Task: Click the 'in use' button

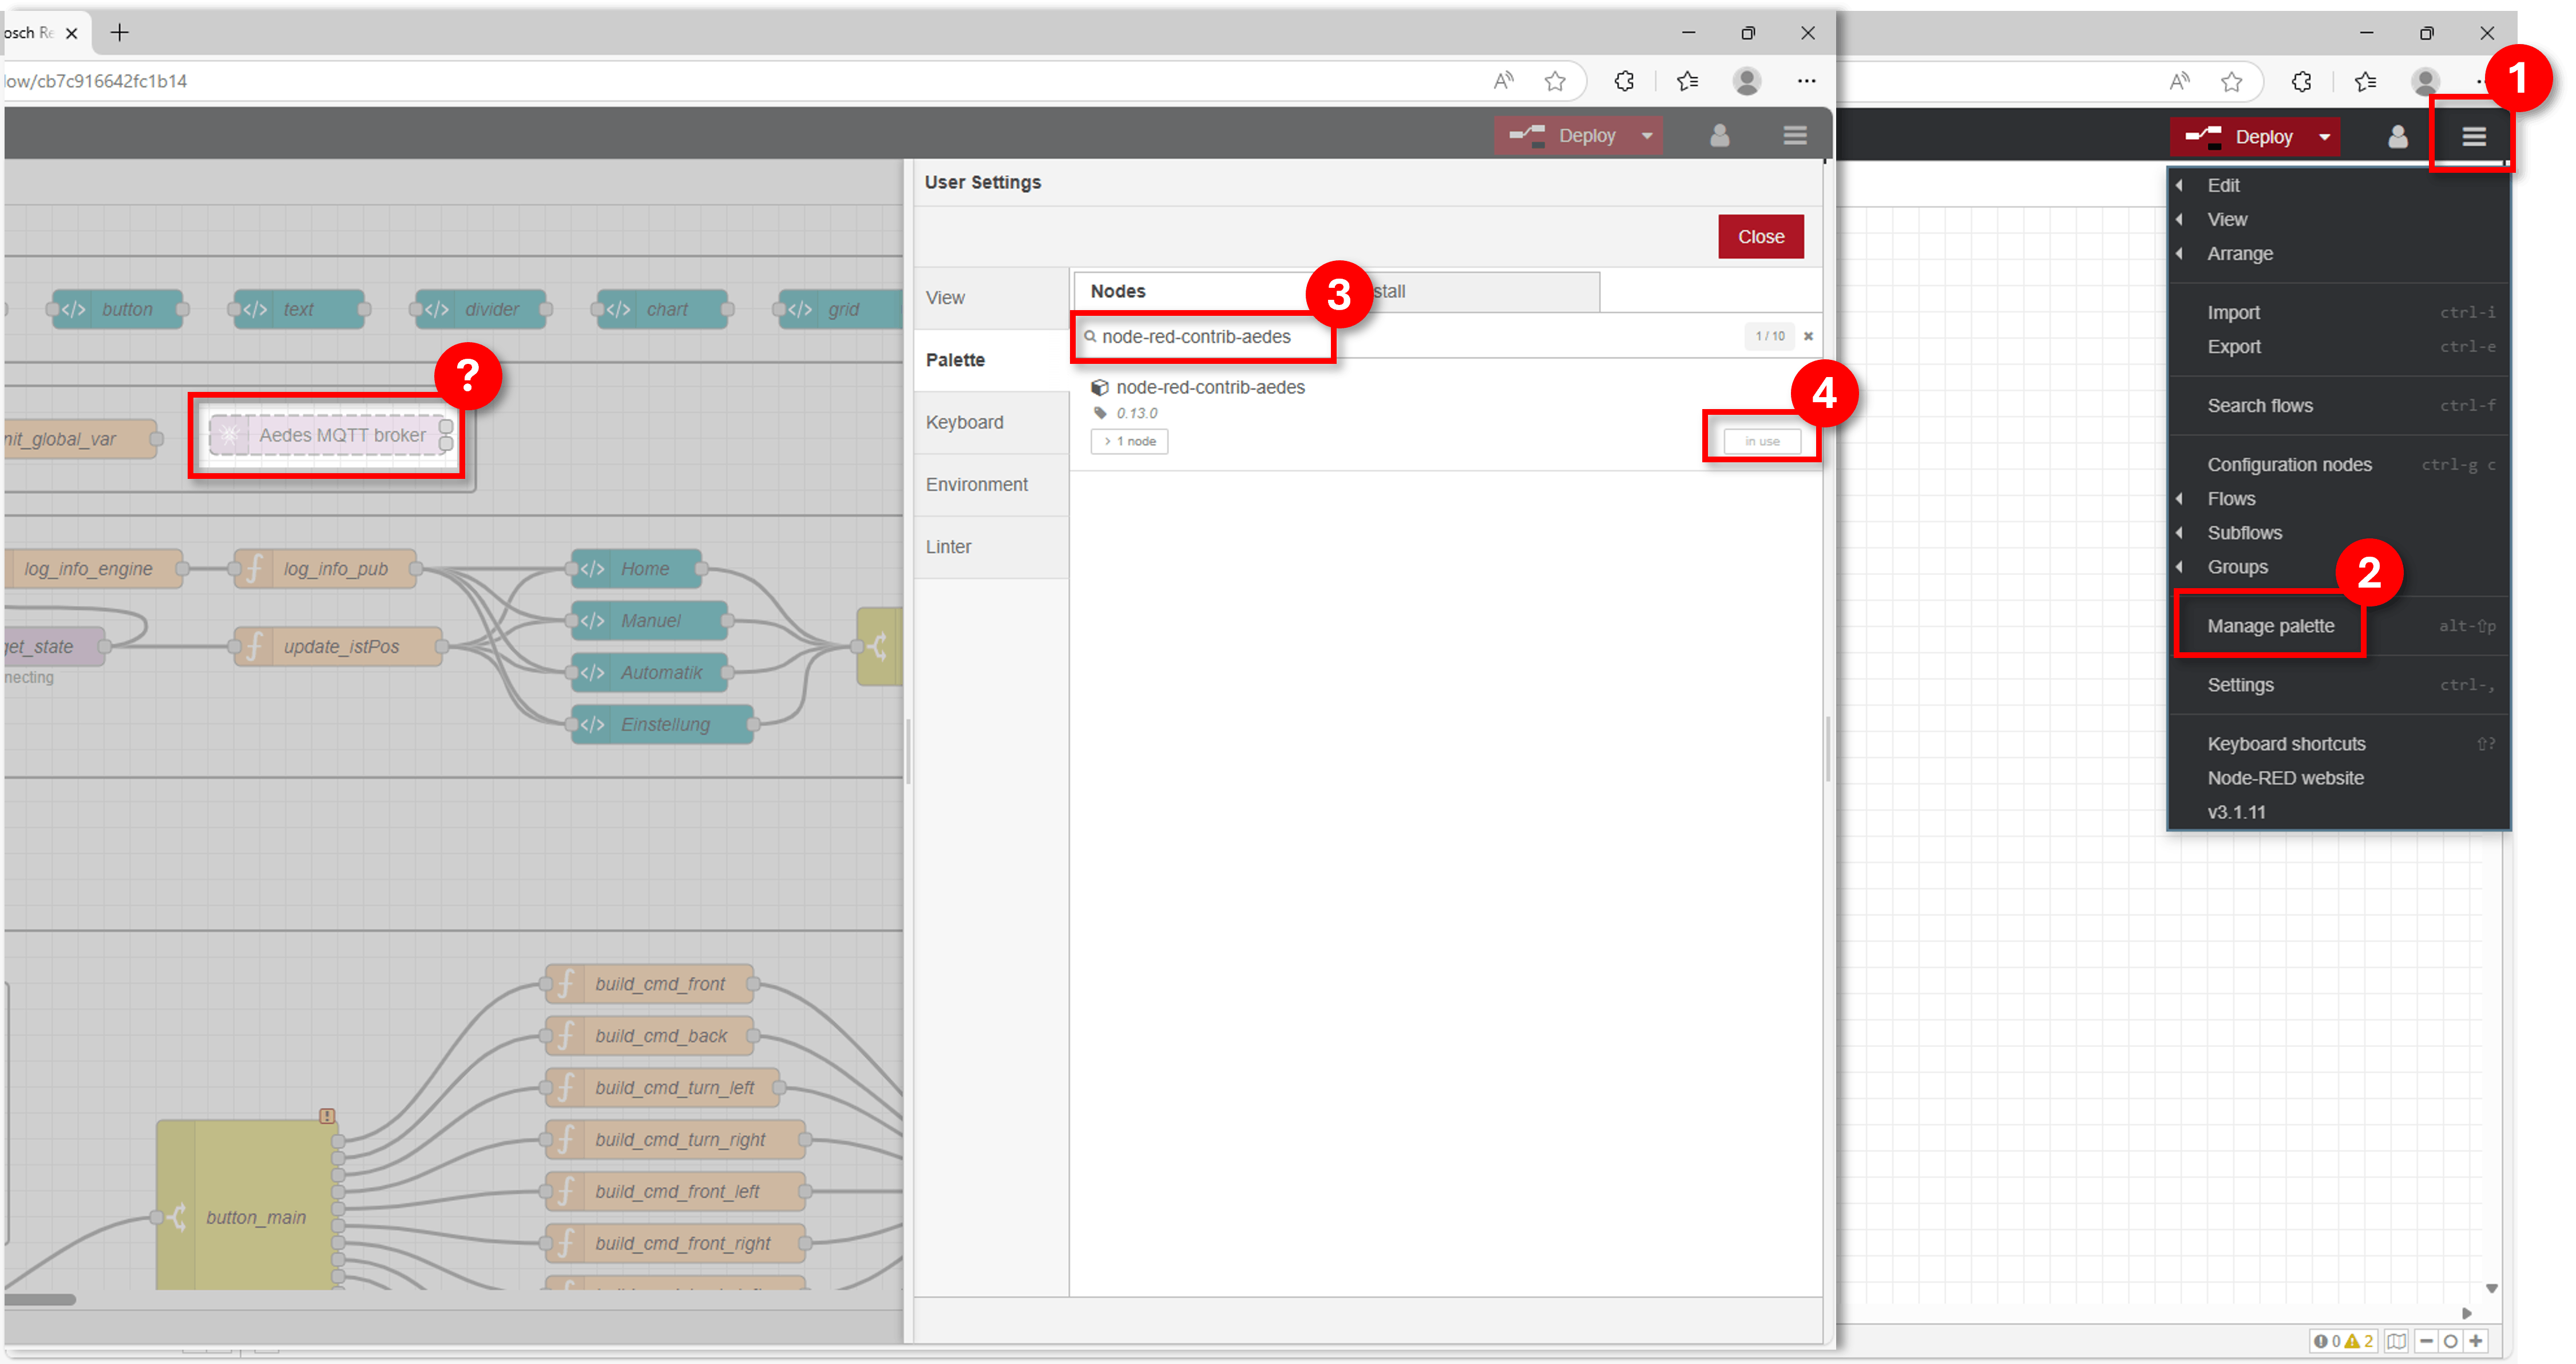Action: (1762, 441)
